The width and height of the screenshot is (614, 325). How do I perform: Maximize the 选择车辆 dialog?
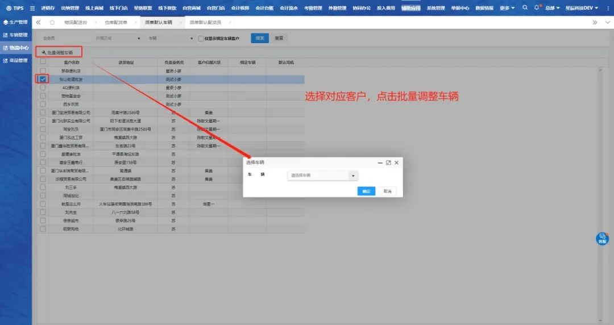388,163
